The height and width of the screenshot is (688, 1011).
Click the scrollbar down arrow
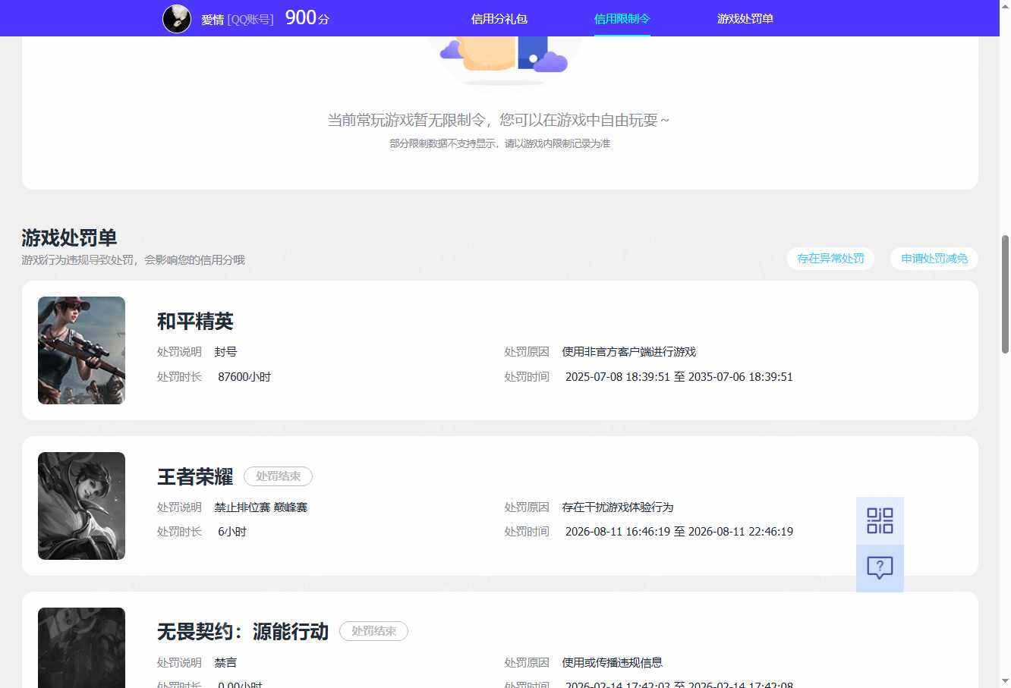coord(1005,681)
